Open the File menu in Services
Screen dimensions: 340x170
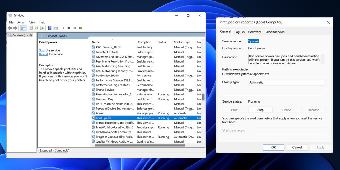(x=11, y=22)
